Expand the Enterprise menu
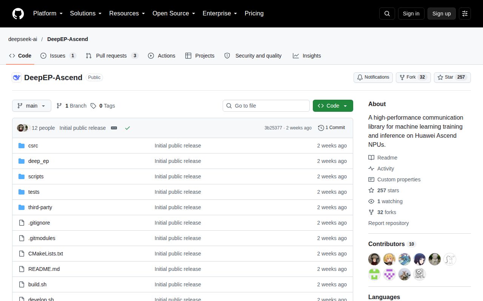 220,14
